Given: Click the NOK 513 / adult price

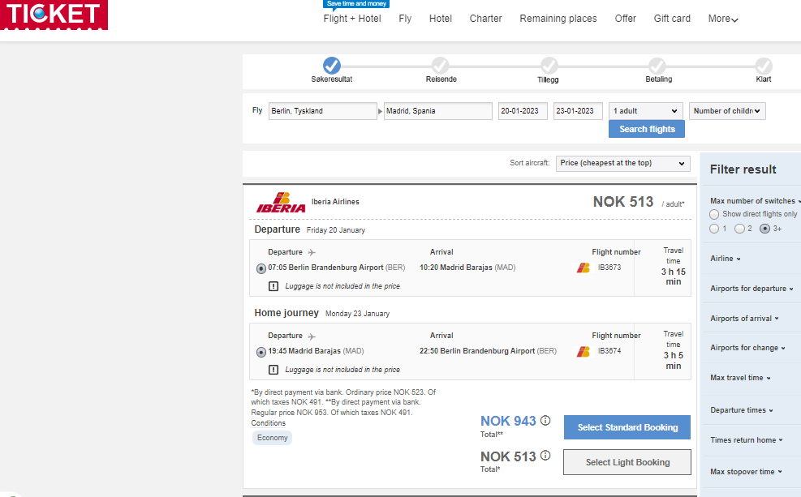Looking at the screenshot, I should pos(622,202).
